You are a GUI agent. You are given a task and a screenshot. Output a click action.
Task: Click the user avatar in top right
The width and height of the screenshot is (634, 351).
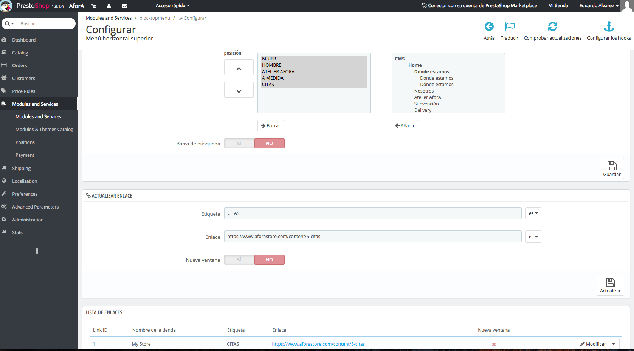[627, 6]
